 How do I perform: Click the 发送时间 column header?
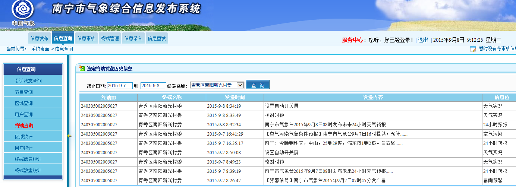(235, 98)
